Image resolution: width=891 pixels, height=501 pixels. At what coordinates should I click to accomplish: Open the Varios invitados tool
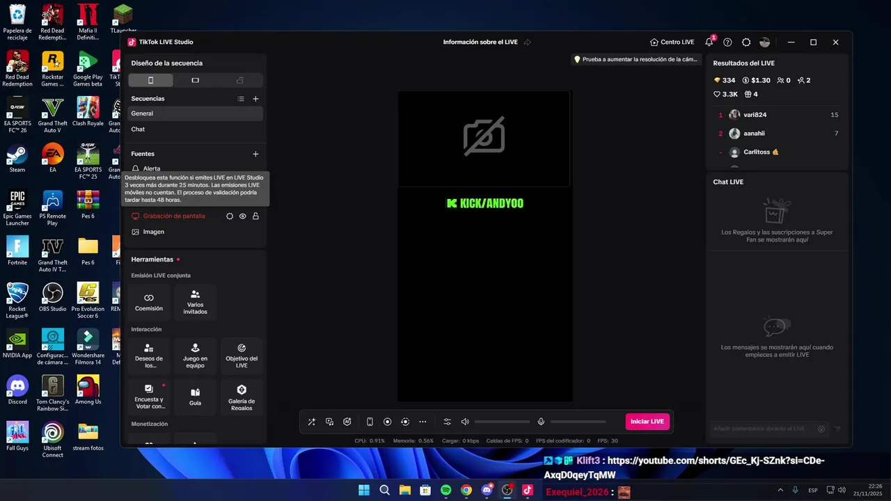[195, 302]
